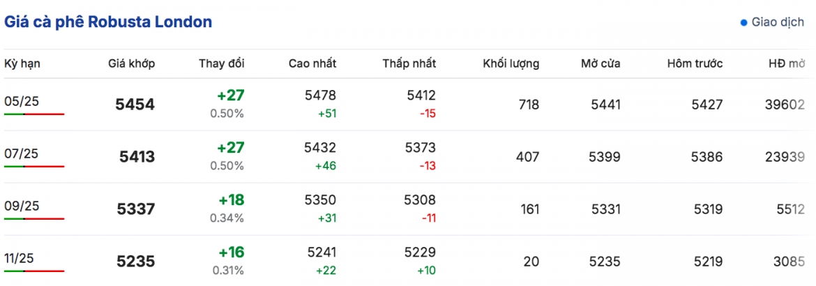The image size is (816, 286).
Task: Open the 07/25 contract row
Action: pos(408,157)
